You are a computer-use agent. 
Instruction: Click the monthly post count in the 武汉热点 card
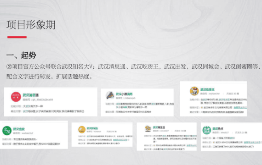[241, 132]
